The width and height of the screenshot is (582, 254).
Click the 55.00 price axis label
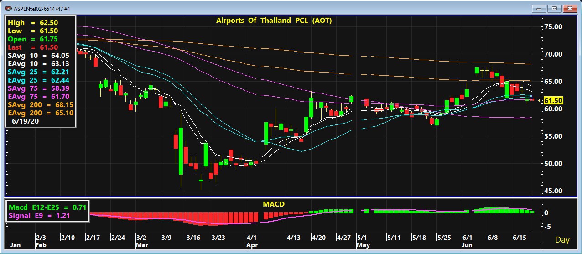coord(553,136)
